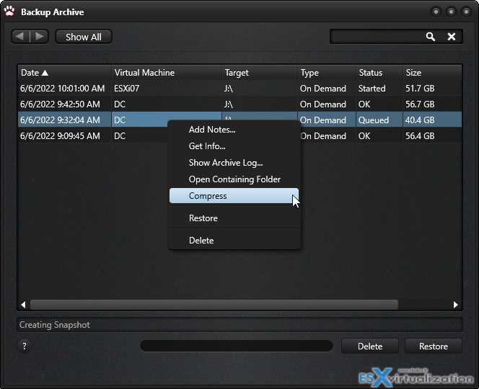The image size is (479, 389).
Task: Select Compress in the context menu
Action: coord(234,195)
